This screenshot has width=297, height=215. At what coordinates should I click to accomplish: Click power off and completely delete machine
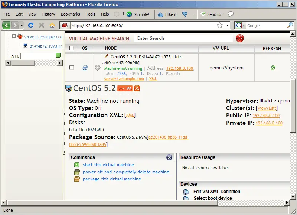coord(126,172)
